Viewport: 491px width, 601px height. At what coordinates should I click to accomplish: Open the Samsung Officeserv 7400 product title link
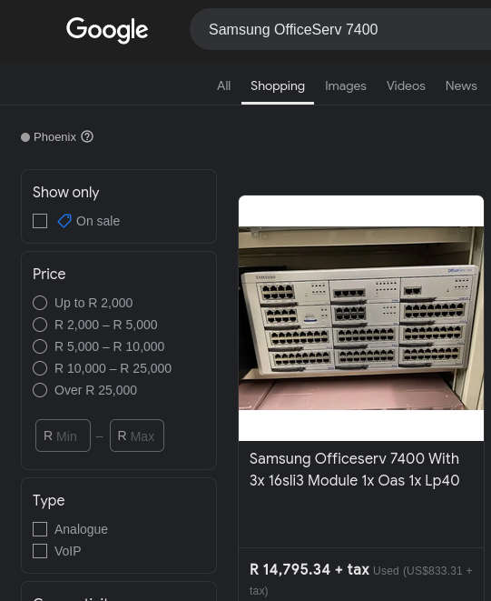pos(354,469)
